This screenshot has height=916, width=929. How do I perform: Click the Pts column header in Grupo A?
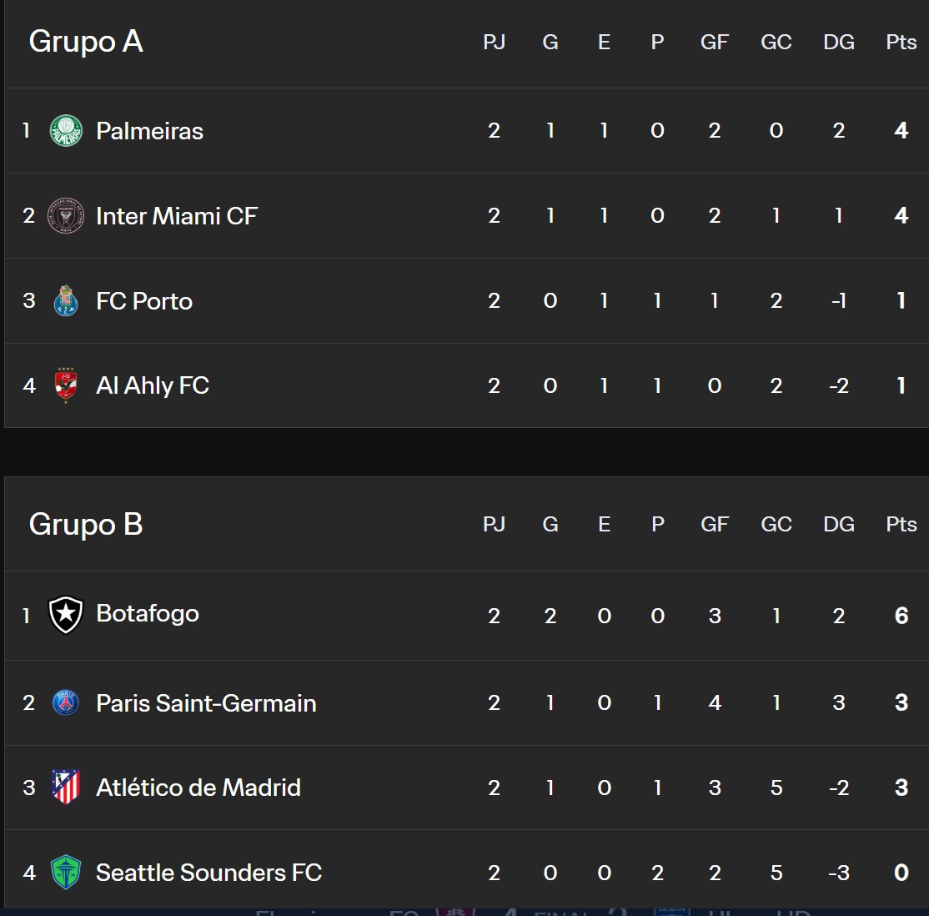(901, 43)
